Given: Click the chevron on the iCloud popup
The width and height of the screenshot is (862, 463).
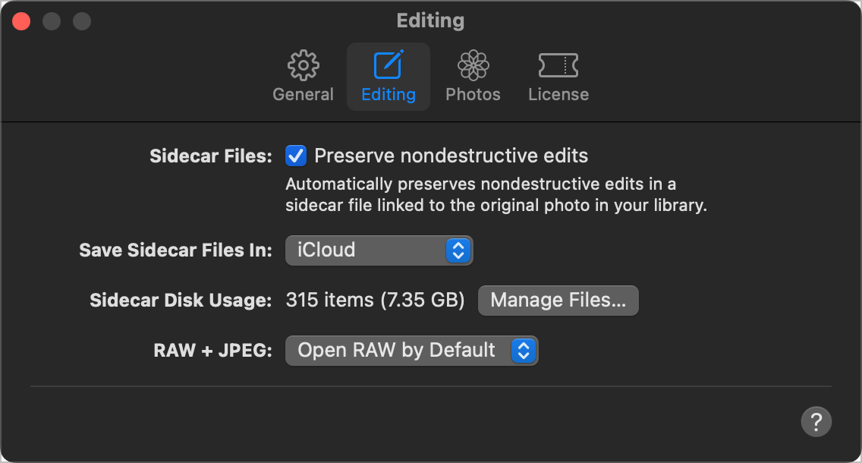Looking at the screenshot, I should (x=458, y=250).
